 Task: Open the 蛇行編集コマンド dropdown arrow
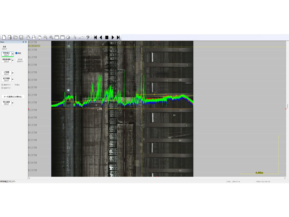coord(13,79)
